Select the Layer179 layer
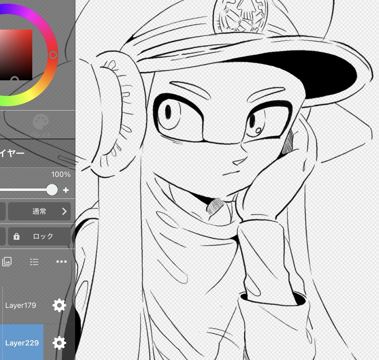Image resolution: width=379 pixels, height=360 pixels. 21,305
